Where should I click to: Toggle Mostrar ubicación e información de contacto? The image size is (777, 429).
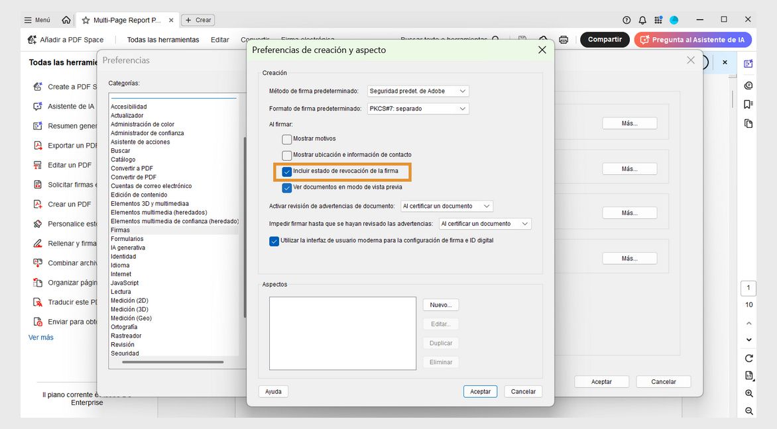(x=287, y=155)
